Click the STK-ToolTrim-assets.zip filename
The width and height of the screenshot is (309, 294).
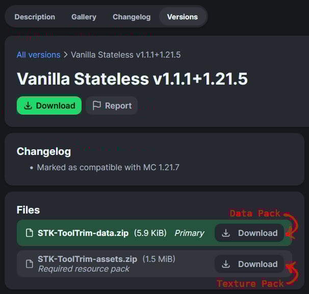pyautogui.click(x=88, y=259)
